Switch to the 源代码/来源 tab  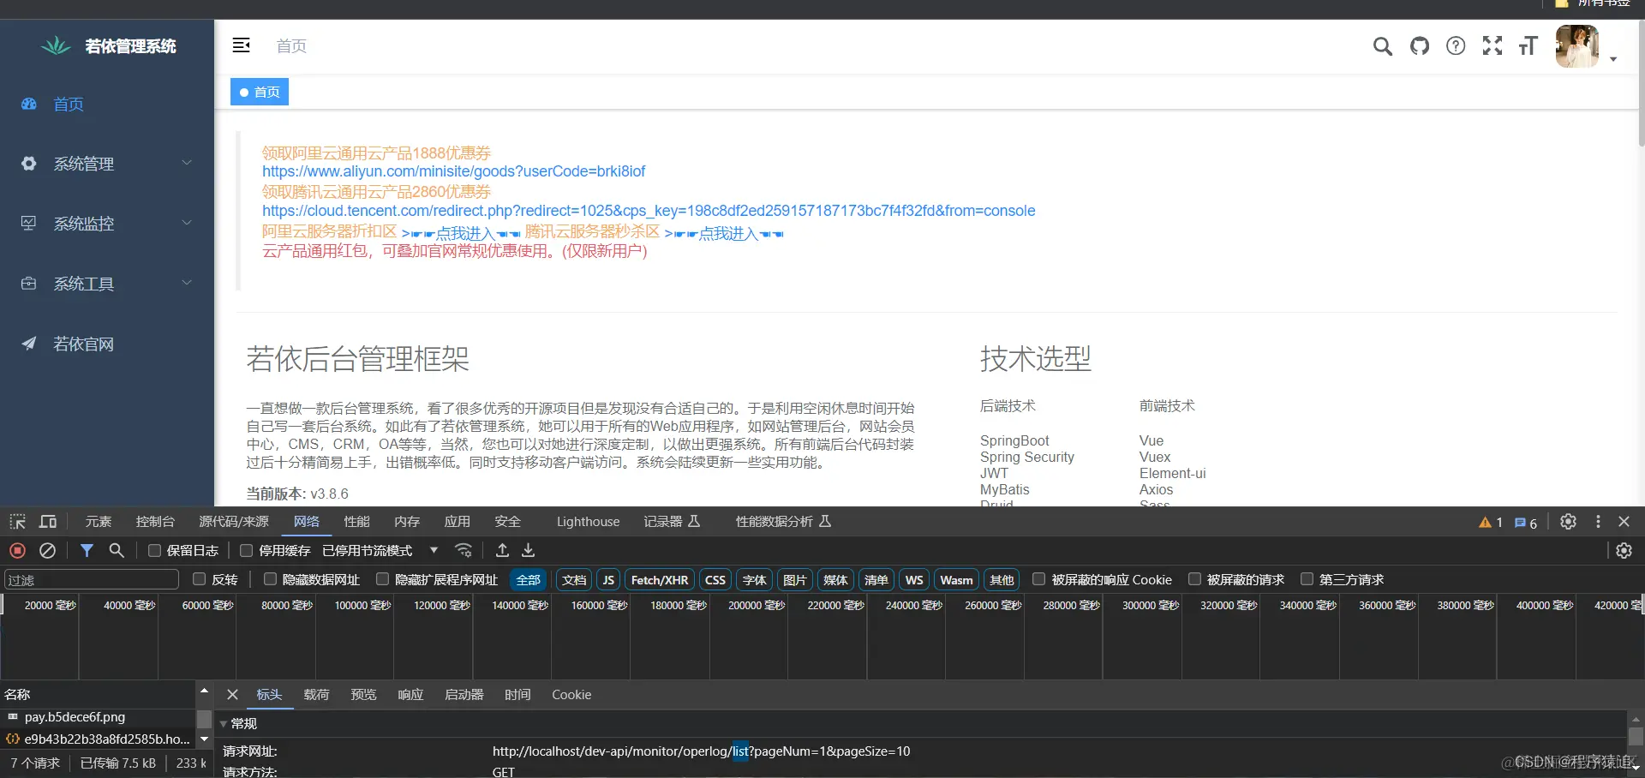point(234,522)
